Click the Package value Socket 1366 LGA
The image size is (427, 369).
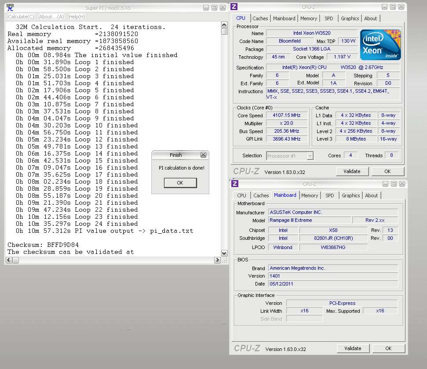click(x=312, y=49)
